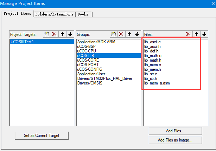The image size is (216, 151).
Task: Click Add Files as Image... button
Action: point(175,140)
